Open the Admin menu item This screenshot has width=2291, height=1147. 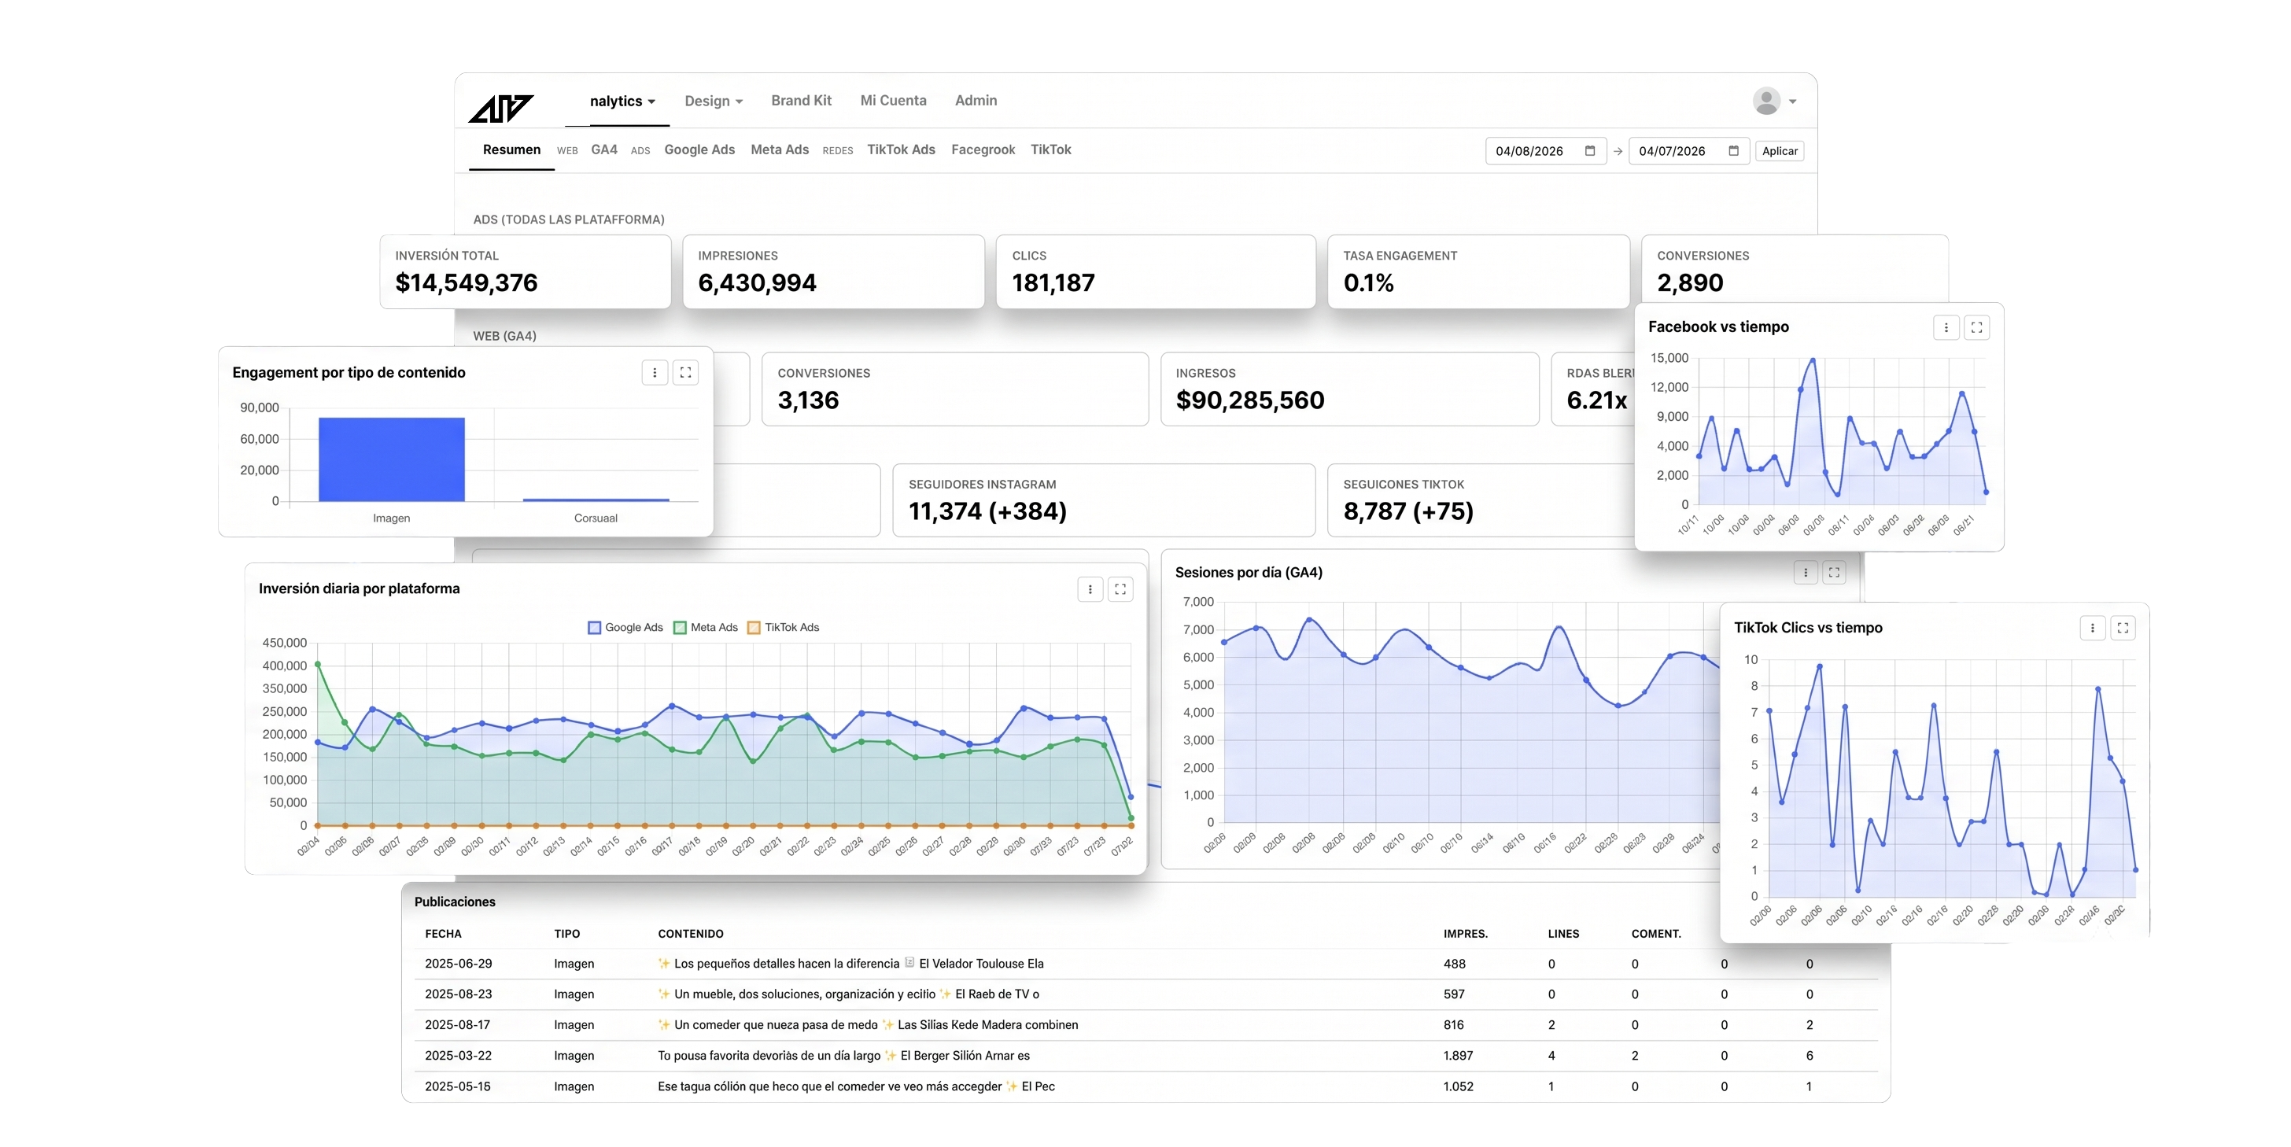click(976, 101)
